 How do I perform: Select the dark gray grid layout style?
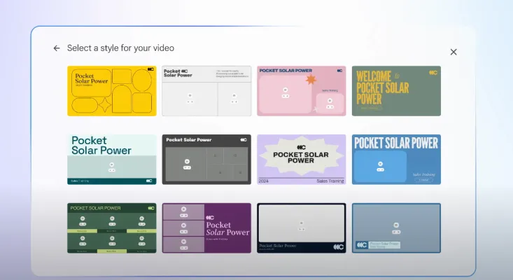click(x=206, y=160)
